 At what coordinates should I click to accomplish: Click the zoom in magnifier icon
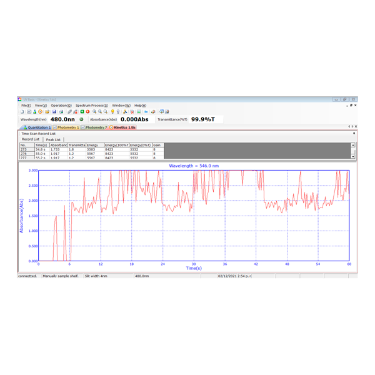pos(94,112)
